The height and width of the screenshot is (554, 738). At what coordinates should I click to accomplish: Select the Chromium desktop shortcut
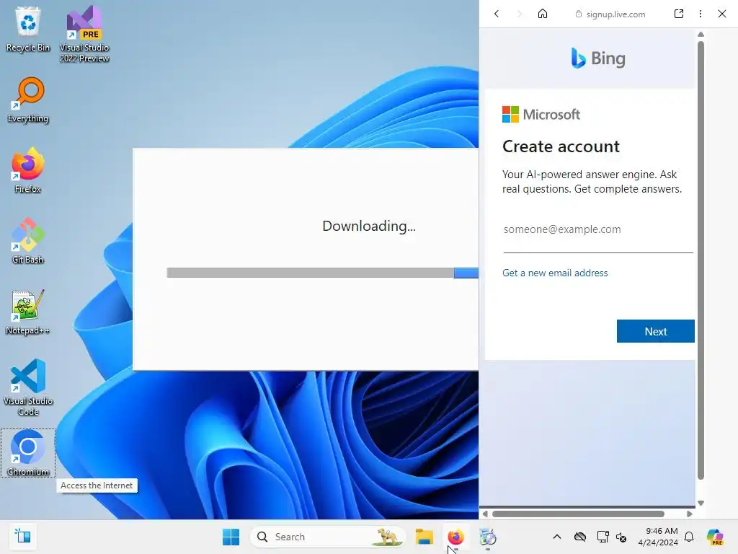point(28,453)
